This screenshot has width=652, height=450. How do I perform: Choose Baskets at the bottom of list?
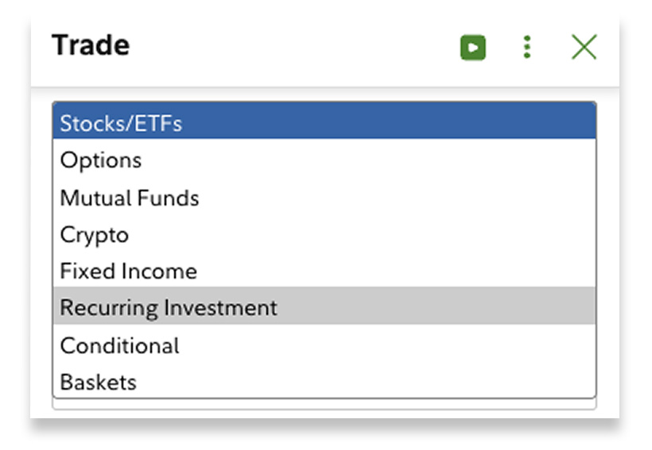(324, 382)
